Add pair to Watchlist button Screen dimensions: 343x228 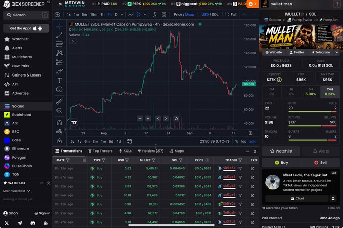coord(281,151)
